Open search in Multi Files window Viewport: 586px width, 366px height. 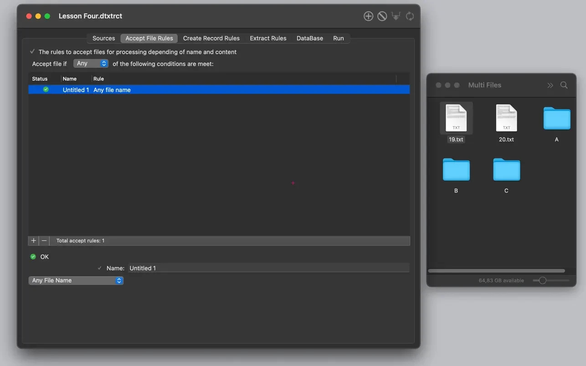(564, 85)
